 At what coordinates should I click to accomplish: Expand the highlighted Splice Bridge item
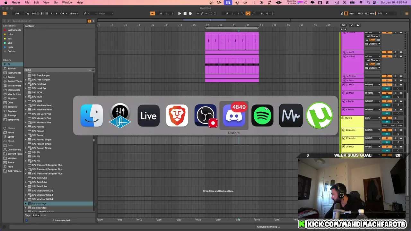click(26, 203)
